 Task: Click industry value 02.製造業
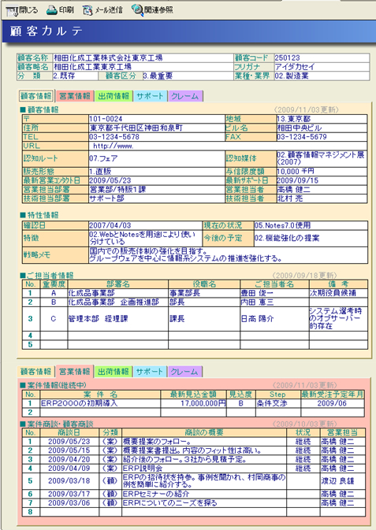[292, 76]
